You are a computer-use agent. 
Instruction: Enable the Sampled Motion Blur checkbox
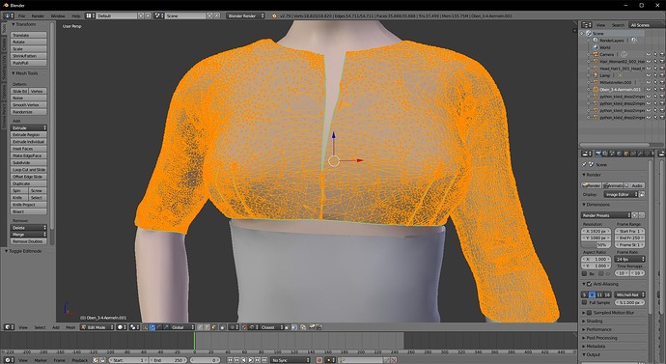589,313
